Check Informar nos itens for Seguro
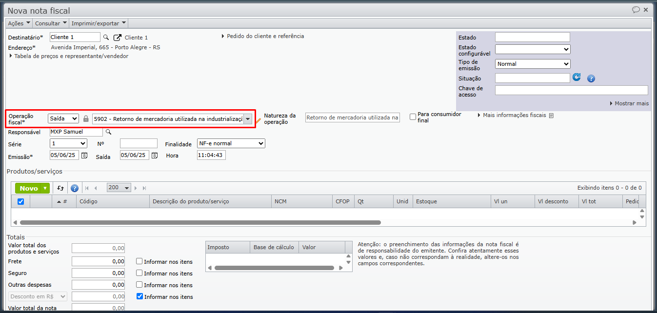The height and width of the screenshot is (313, 657). (139, 273)
